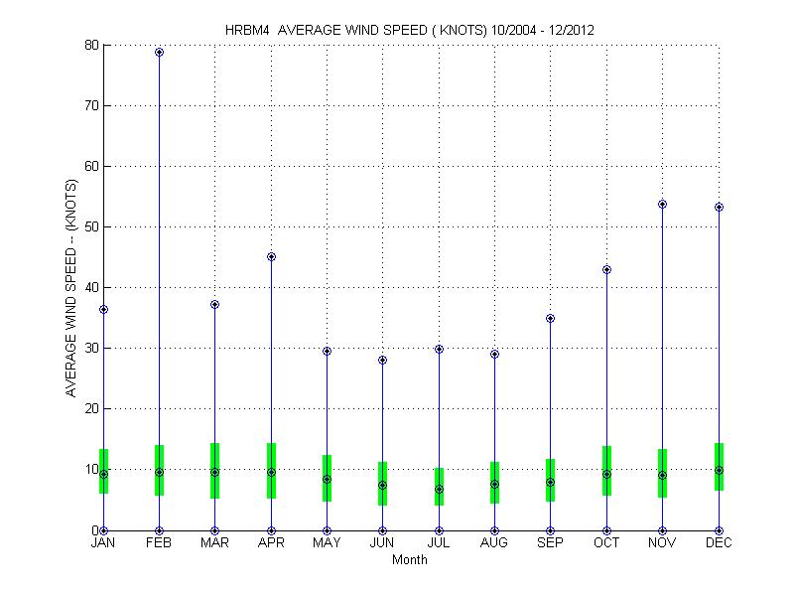Select the FEB minimum marker at zero
Viewport: 794px width, 596px height.
coord(159,531)
